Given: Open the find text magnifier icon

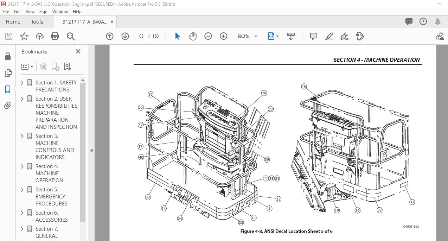Looking at the screenshot, I should (x=71, y=36).
